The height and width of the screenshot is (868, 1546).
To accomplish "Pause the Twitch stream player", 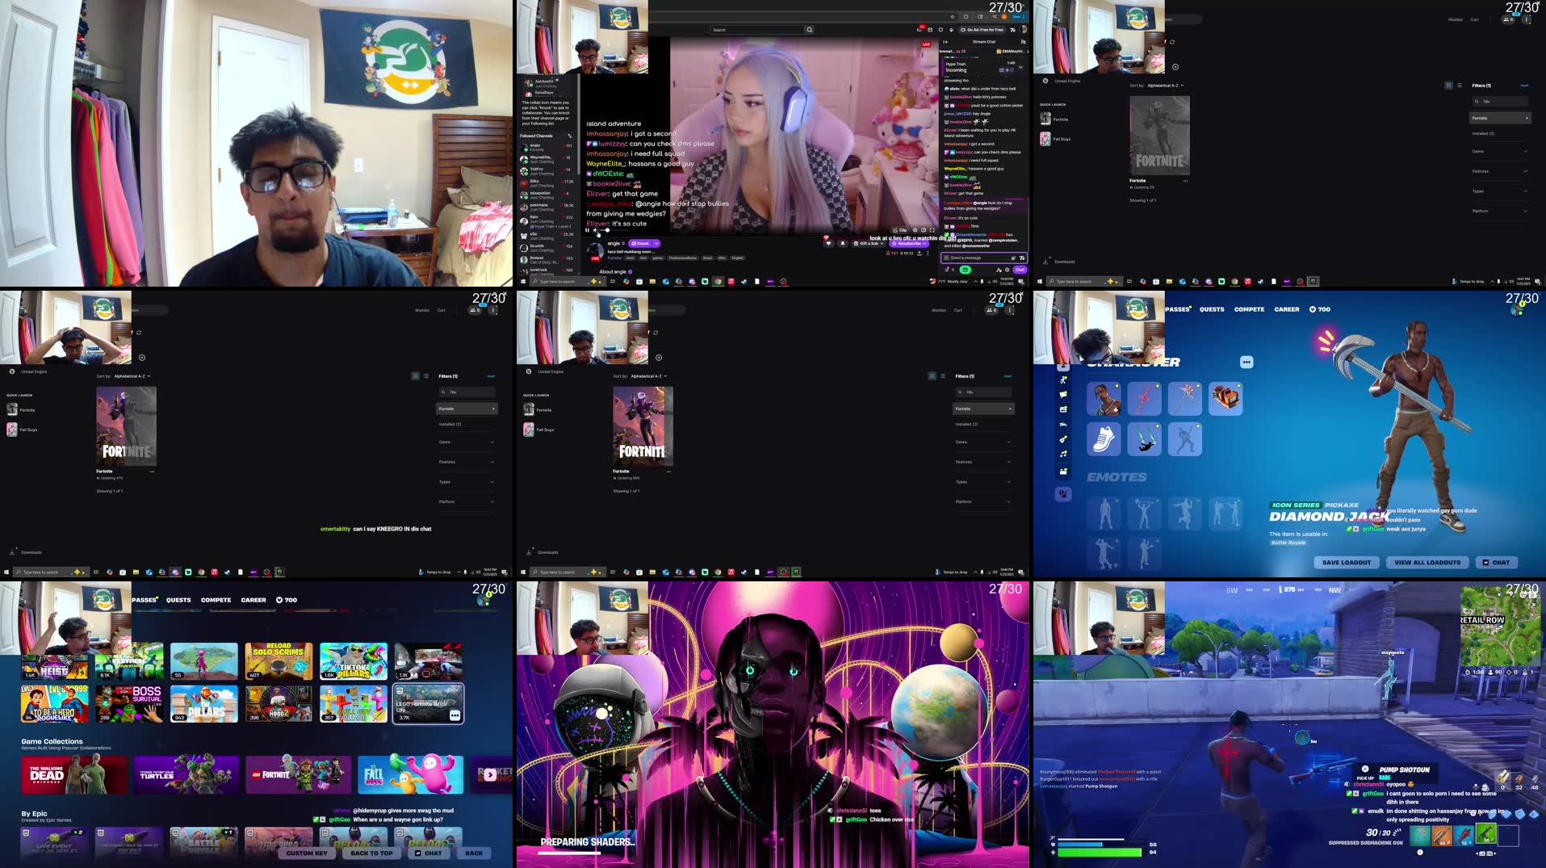I will 587,230.
